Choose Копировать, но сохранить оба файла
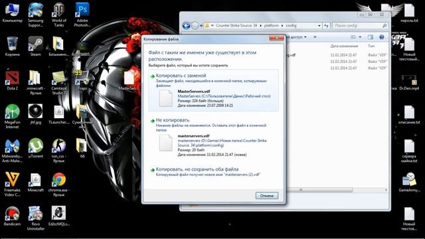425x239 pixels. tap(214, 171)
